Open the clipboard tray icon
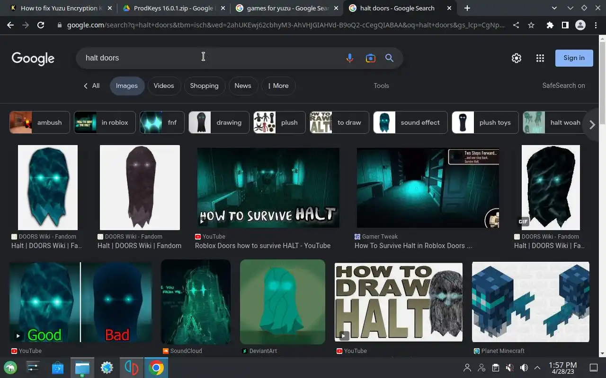The width and height of the screenshot is (606, 378). pos(496,368)
